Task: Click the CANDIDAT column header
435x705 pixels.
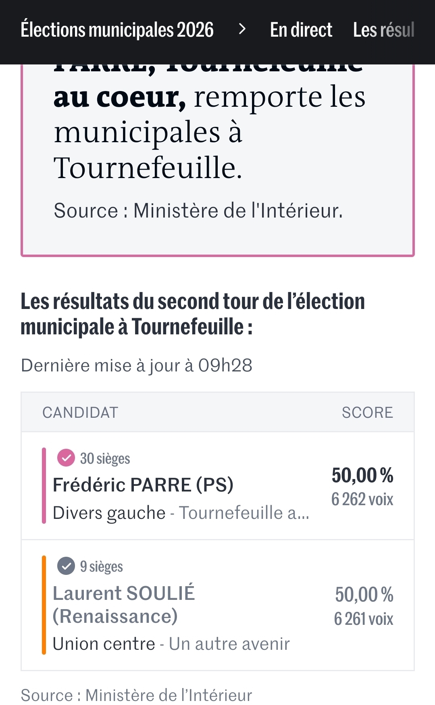Action: 80,413
